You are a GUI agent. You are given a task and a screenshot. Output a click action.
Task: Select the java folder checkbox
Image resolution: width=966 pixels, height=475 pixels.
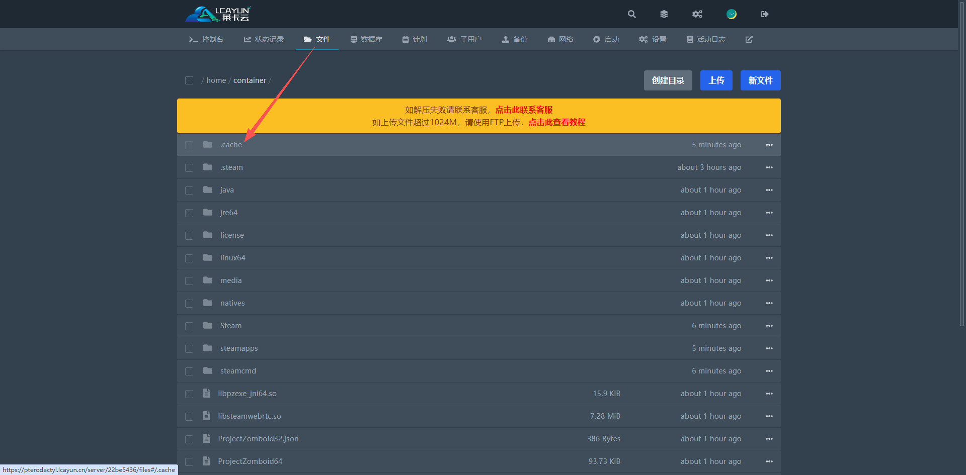pyautogui.click(x=189, y=191)
